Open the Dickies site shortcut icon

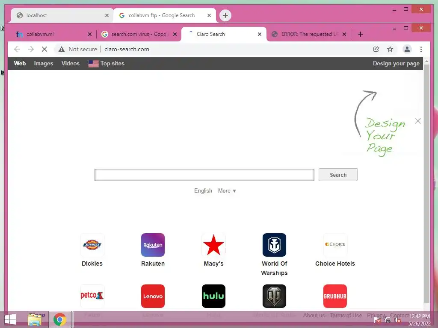pyautogui.click(x=92, y=245)
